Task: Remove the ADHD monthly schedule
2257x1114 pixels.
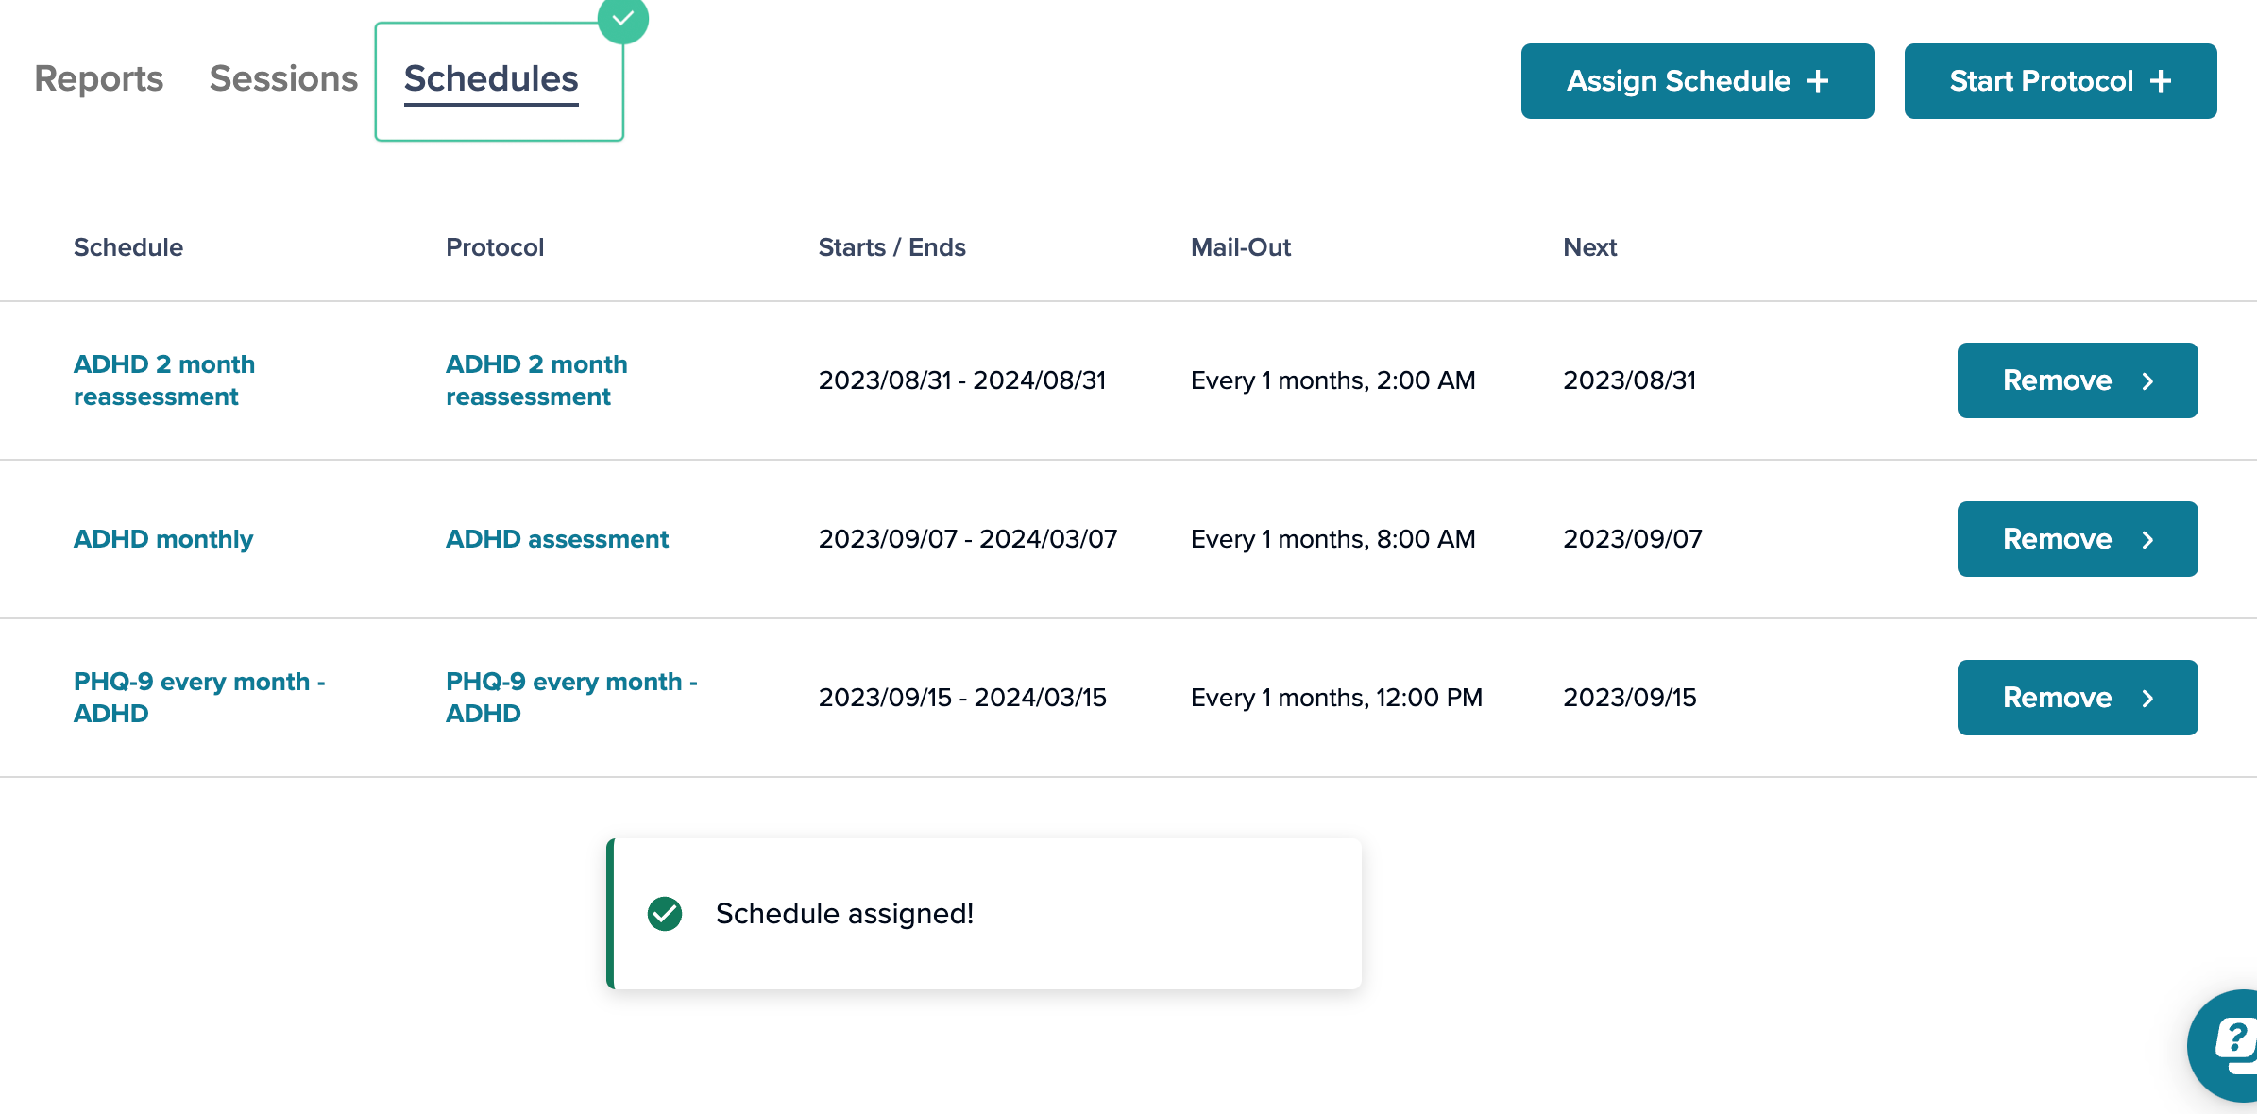Action: click(2078, 539)
